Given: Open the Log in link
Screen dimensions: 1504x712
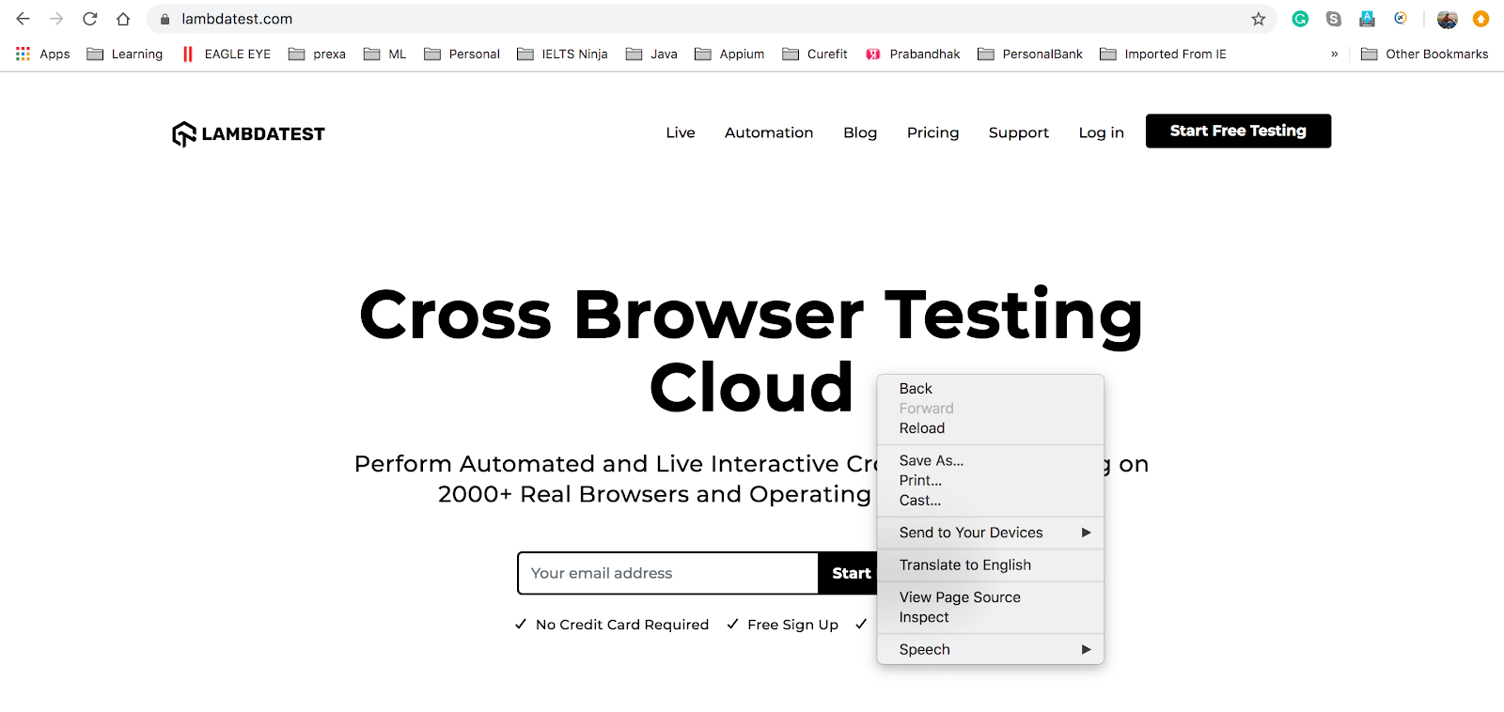Looking at the screenshot, I should [1101, 132].
